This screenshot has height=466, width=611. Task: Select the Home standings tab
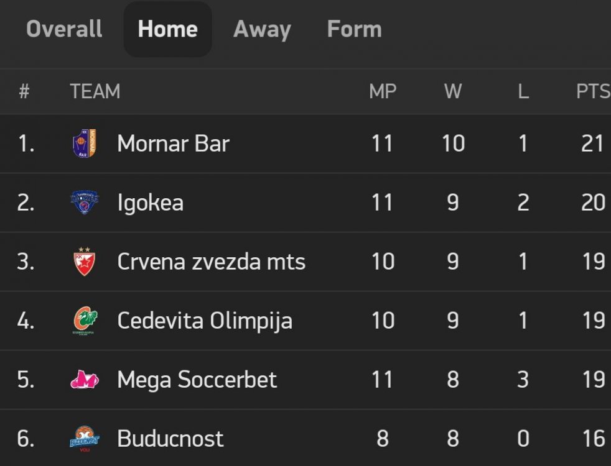(x=167, y=29)
